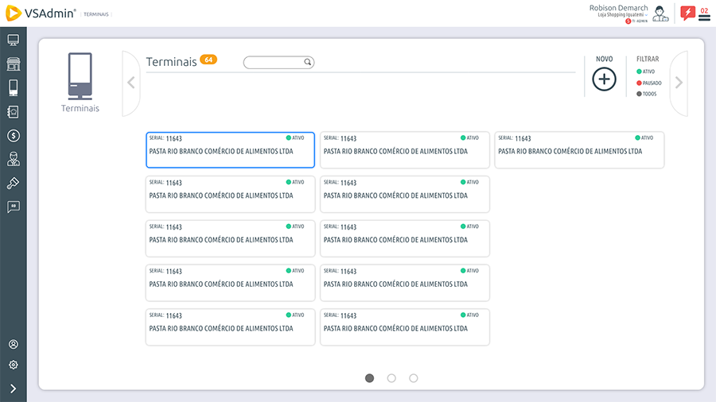Open the speech bubble icon in the sidebar

click(13, 207)
